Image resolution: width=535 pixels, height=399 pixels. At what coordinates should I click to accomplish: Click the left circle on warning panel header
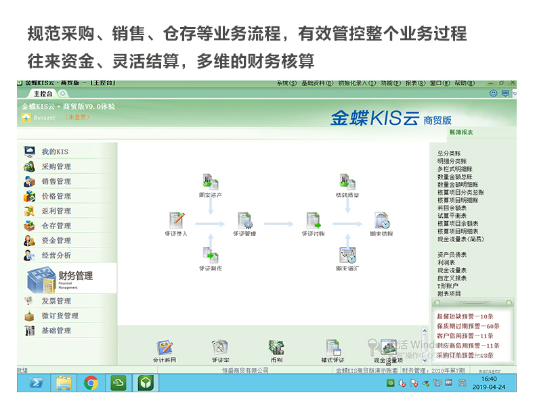point(437,302)
